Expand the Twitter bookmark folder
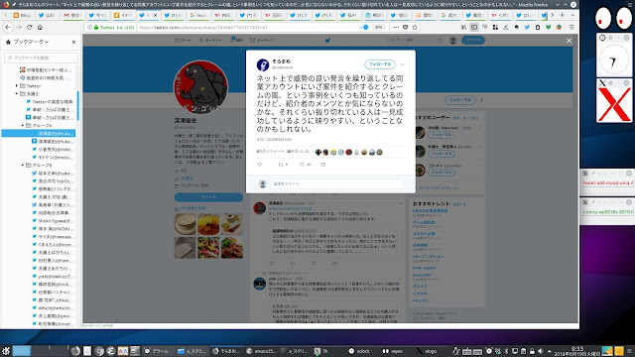 [x=17, y=86]
